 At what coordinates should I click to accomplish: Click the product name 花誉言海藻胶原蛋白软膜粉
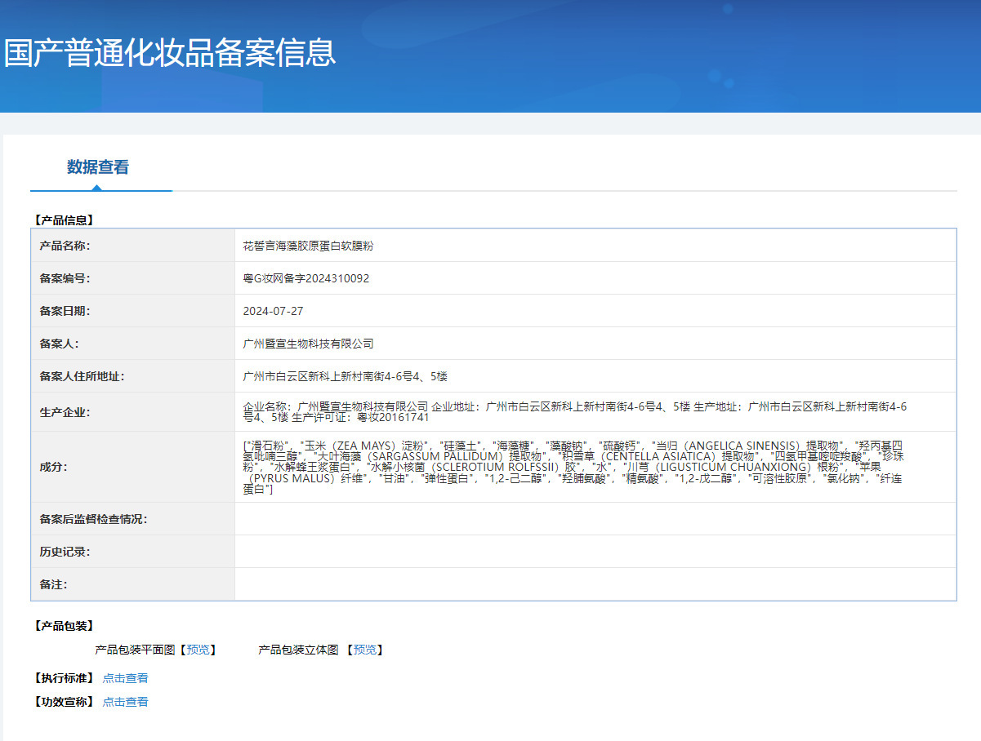(x=308, y=246)
